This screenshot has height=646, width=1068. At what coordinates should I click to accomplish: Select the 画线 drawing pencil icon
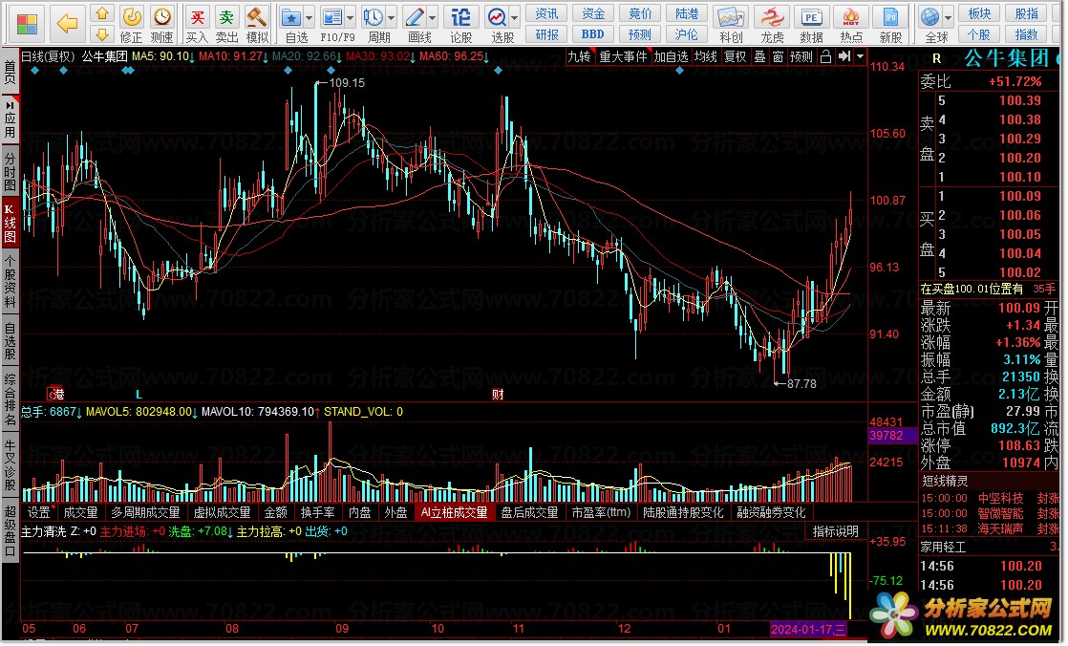click(415, 17)
